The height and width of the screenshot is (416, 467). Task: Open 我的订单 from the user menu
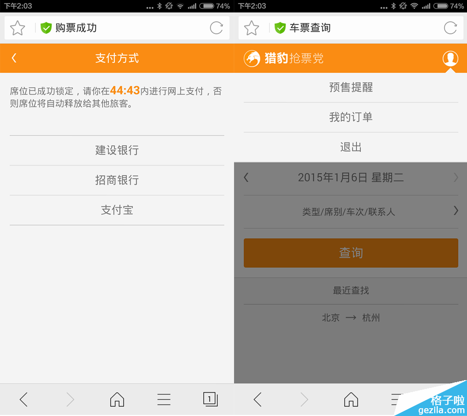click(351, 118)
